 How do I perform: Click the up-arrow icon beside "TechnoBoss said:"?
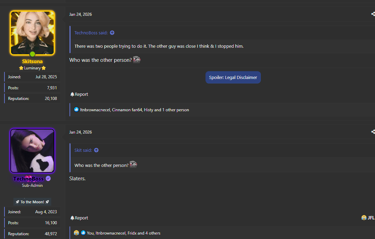tap(112, 33)
